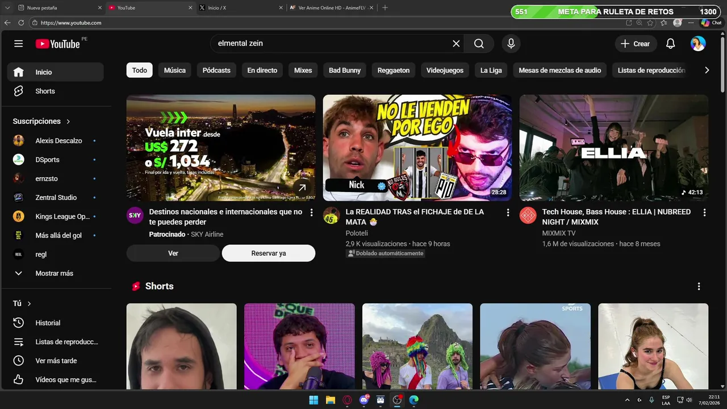Select Mesas de mezclas de audio chip
Viewport: 727px width, 409px height.
coord(560,70)
